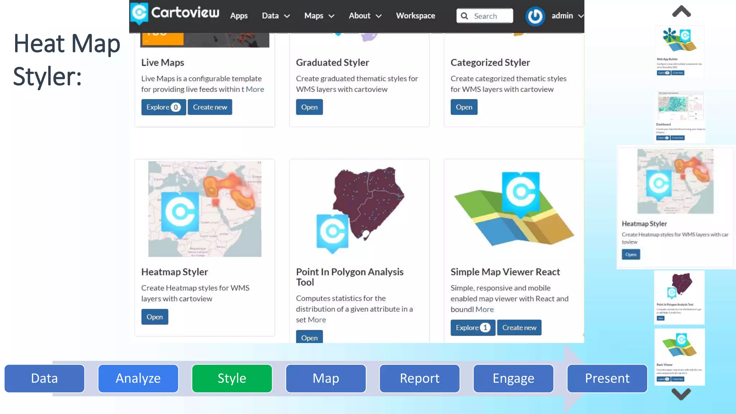Click Point In Polygon Analysis Tool title

(350, 277)
